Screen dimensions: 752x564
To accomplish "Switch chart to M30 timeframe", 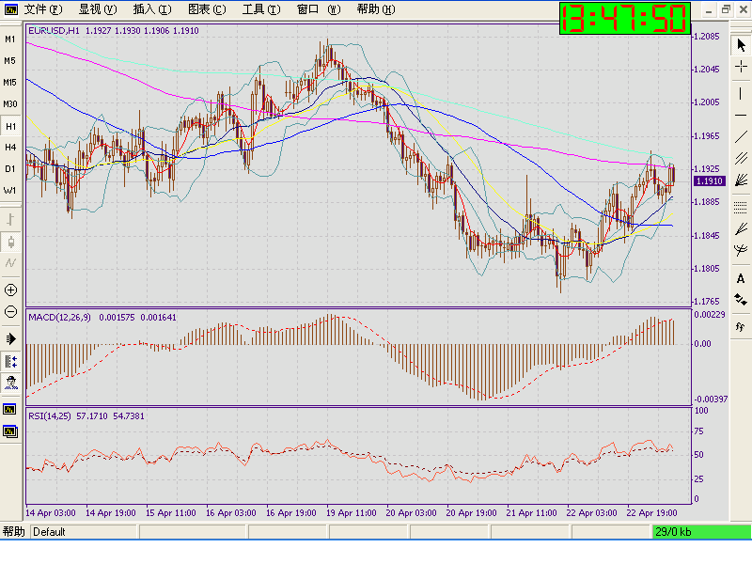I will tap(10, 103).
